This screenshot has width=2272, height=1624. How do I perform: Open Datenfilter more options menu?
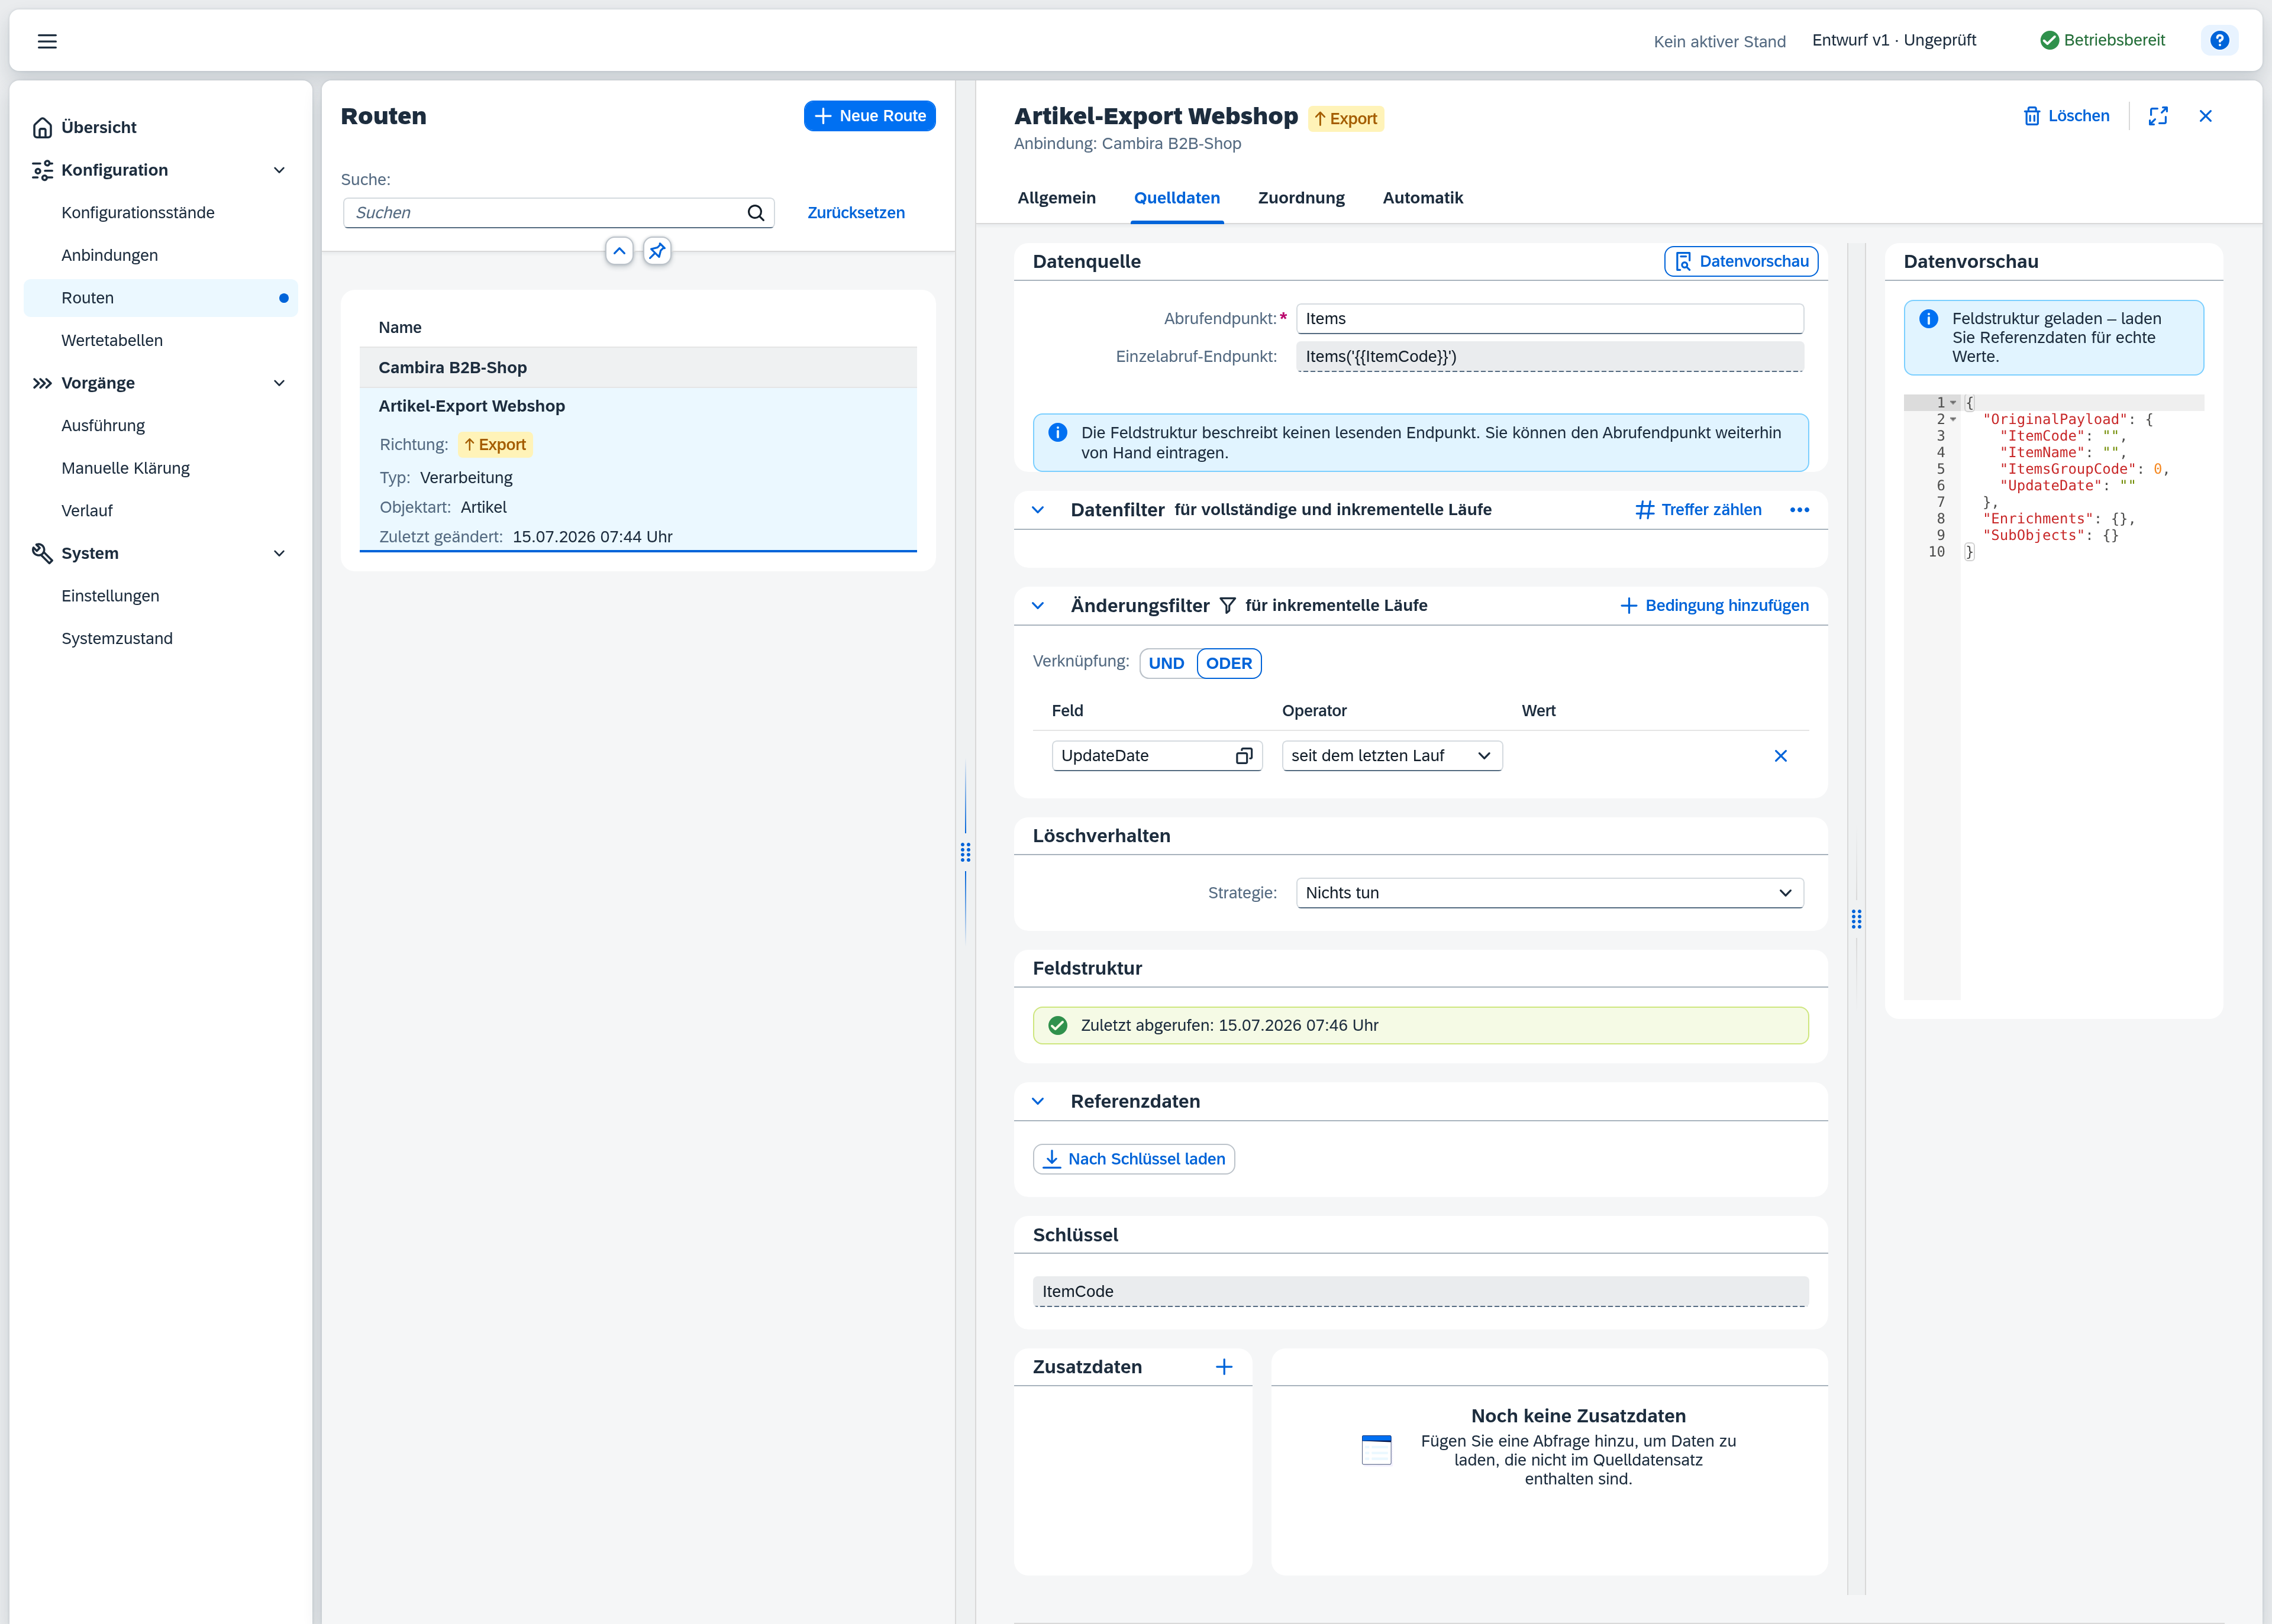1799,510
